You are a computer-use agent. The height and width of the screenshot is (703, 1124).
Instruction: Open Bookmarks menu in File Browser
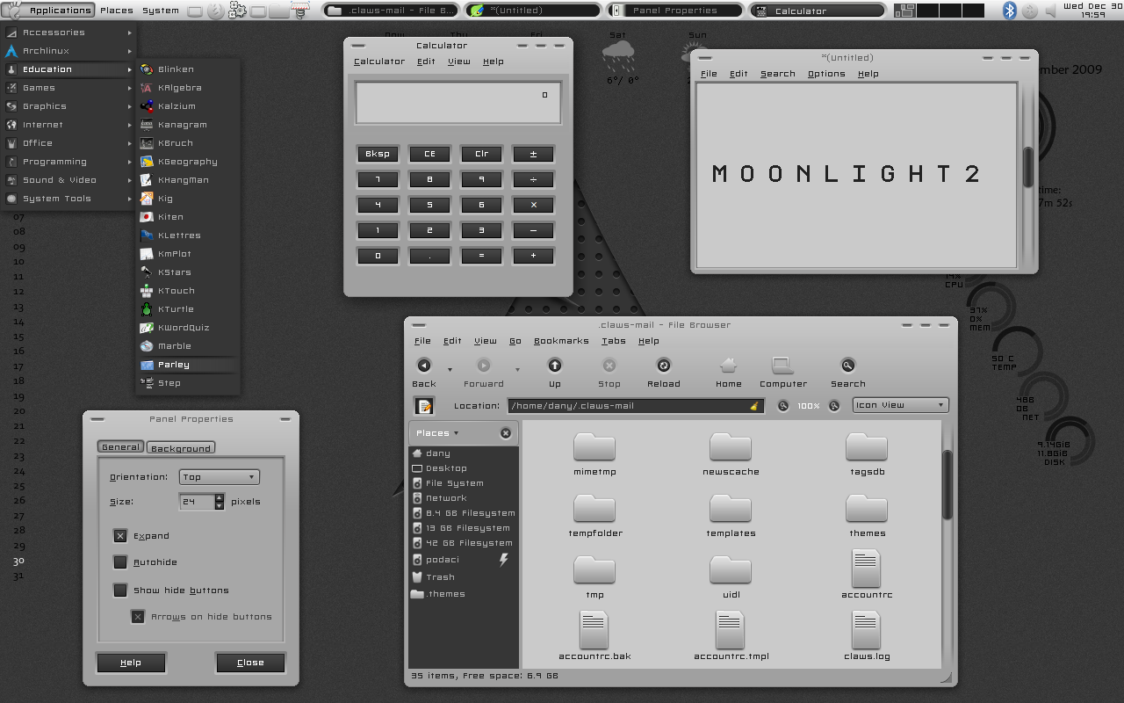point(561,341)
